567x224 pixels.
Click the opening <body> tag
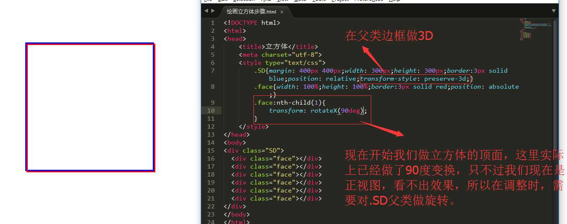[x=235, y=142]
